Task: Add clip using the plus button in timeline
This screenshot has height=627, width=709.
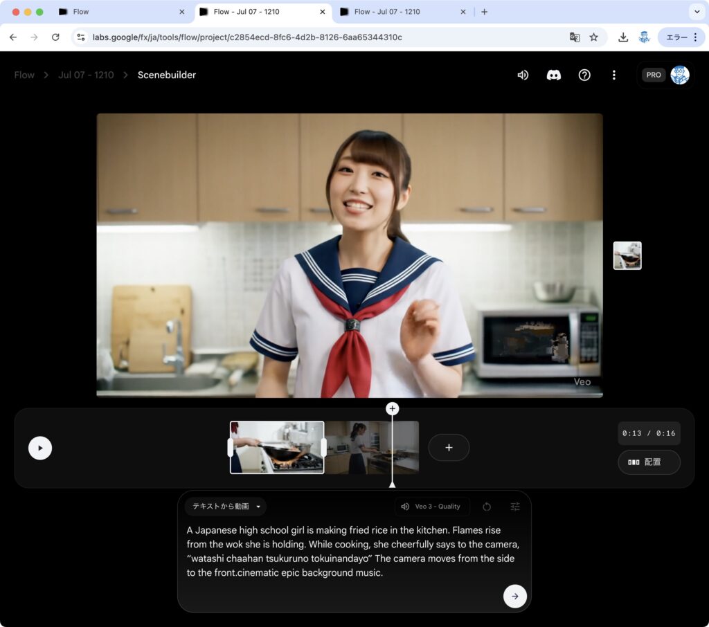Action: [449, 448]
